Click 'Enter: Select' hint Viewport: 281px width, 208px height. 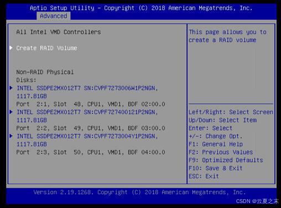[x=210, y=128]
